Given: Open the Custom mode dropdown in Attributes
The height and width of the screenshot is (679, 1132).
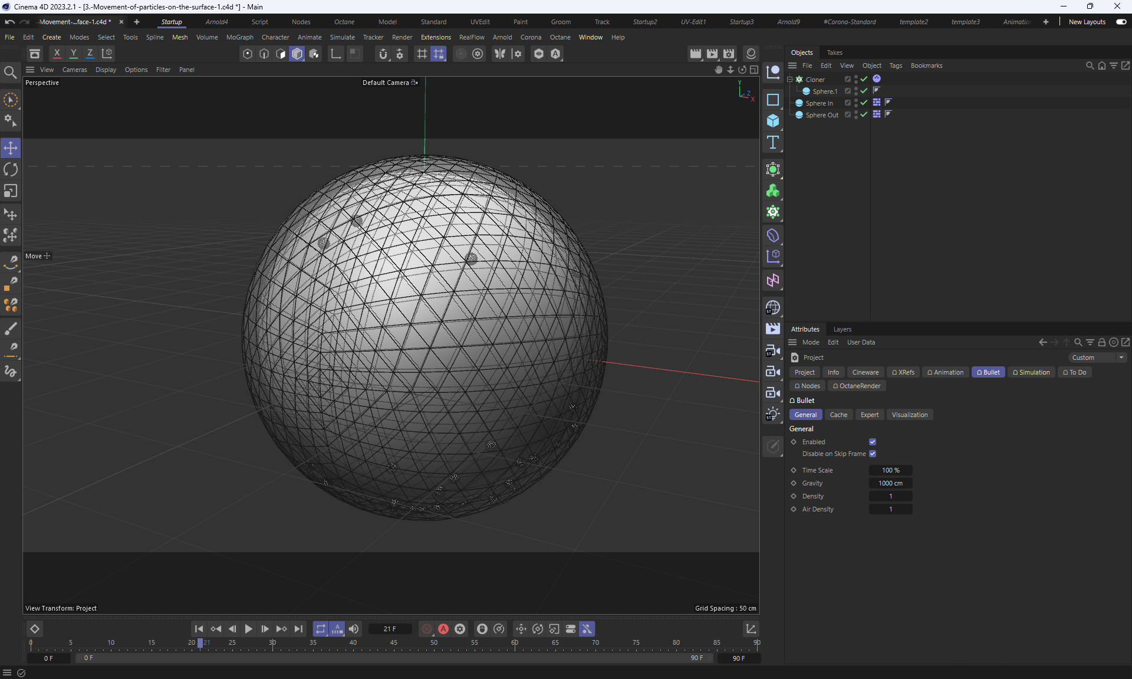Looking at the screenshot, I should pos(1098,357).
